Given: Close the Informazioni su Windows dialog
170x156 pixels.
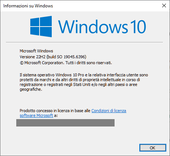Looking at the screenshot, I should click(164, 6).
